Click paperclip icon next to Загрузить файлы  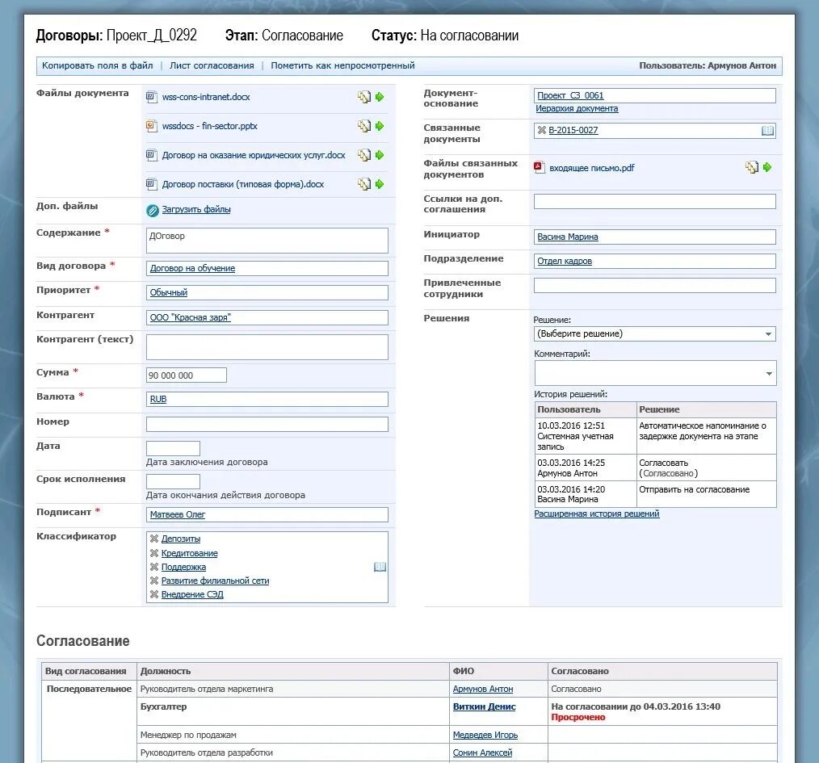click(x=153, y=210)
